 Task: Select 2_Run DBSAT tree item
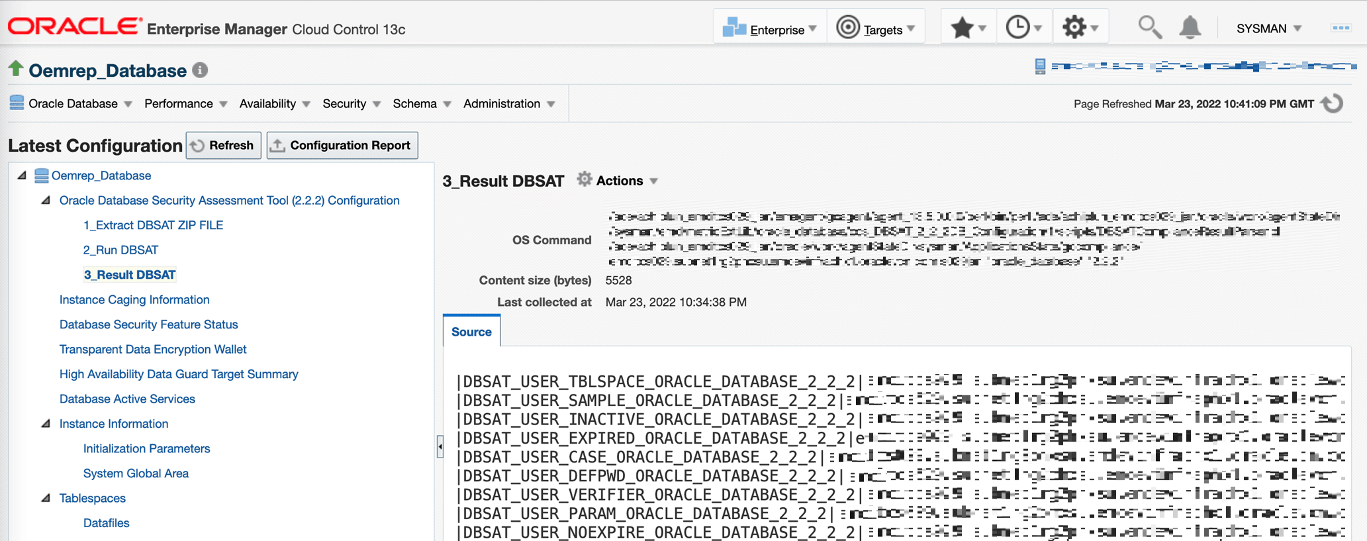pyautogui.click(x=120, y=250)
